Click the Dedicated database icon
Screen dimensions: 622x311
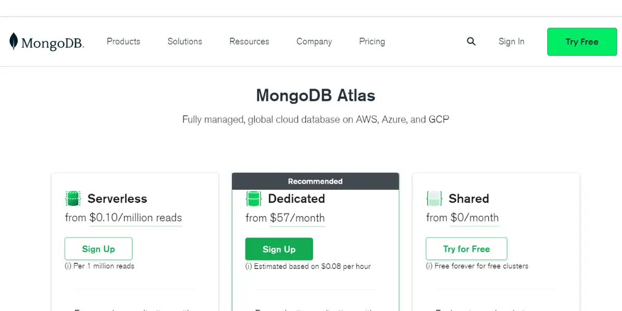pos(253,199)
